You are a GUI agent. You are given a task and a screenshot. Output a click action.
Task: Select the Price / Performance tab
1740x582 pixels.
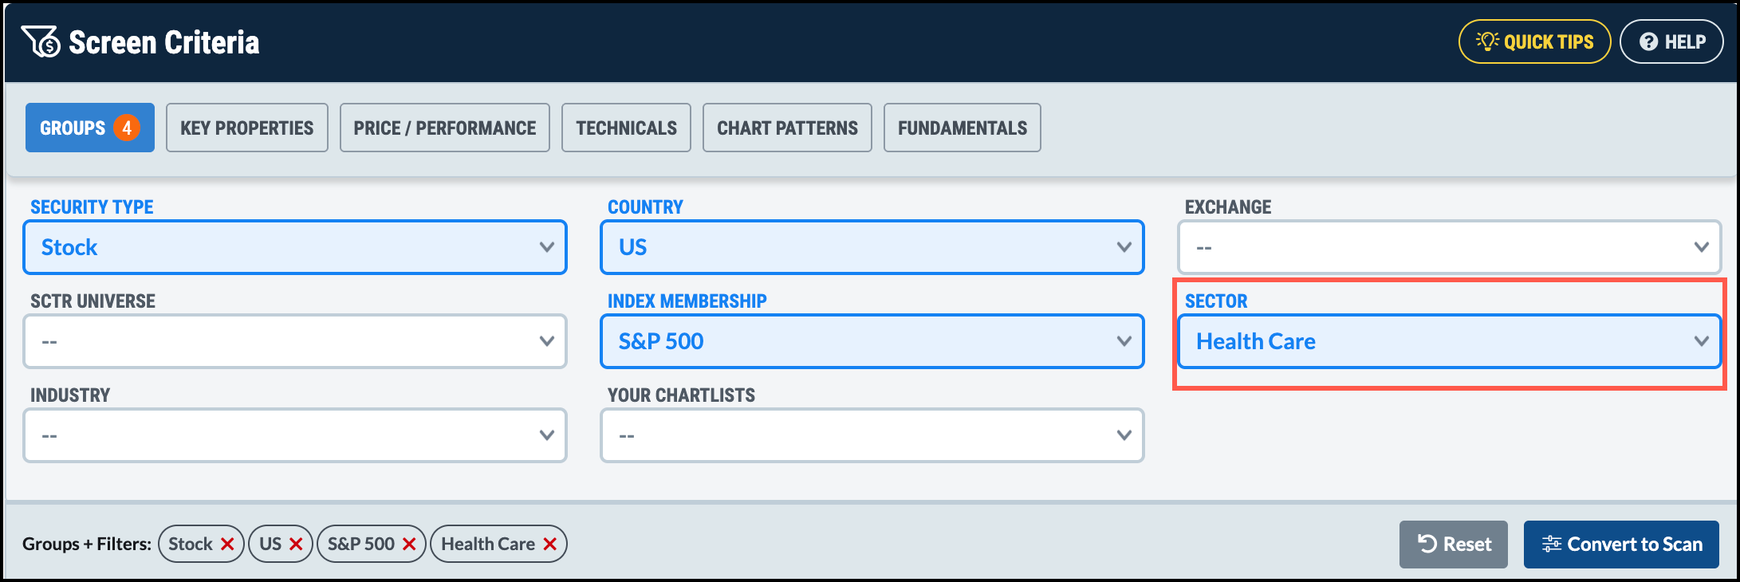coord(445,128)
